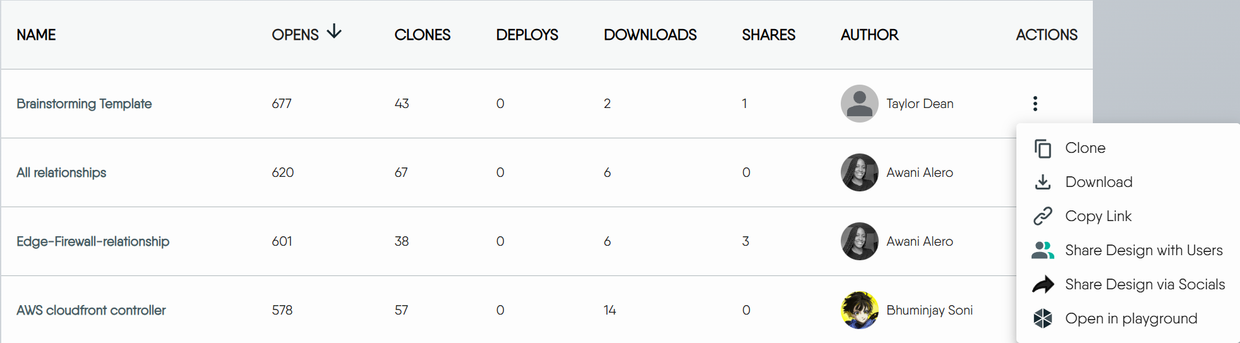
Task: Select Clone from the context menu
Action: 1085,148
